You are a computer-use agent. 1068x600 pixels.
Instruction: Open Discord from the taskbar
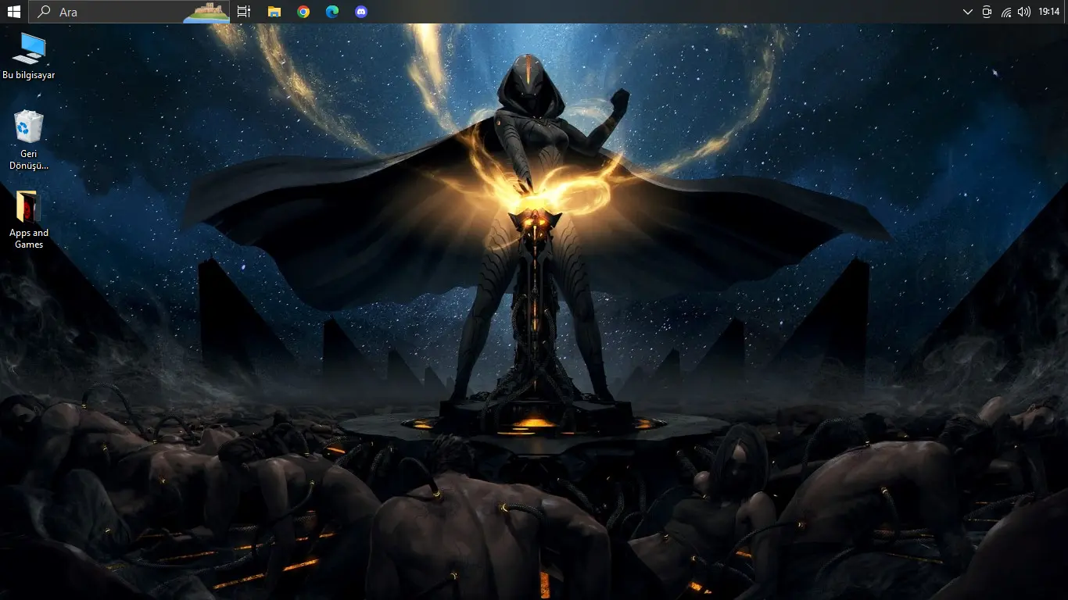360,12
